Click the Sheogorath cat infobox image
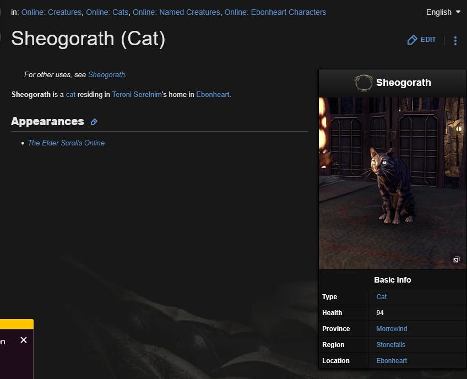This screenshot has height=379, width=467. [392, 183]
